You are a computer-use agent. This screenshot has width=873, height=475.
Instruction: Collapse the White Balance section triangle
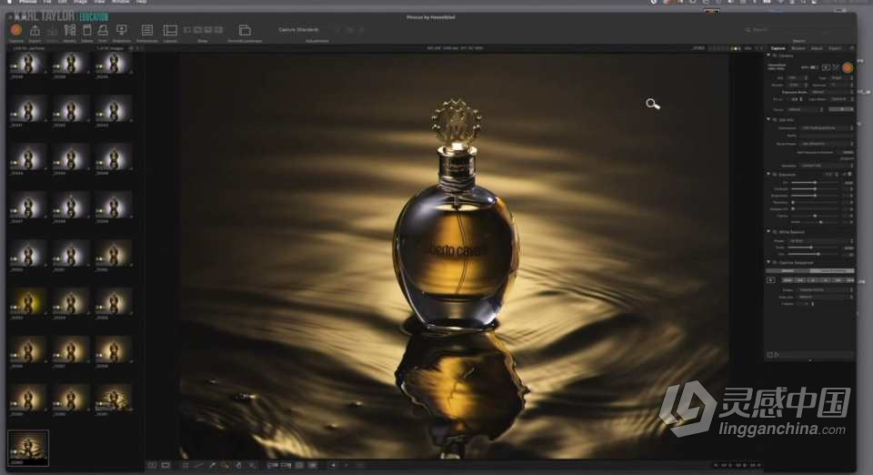[x=768, y=231]
